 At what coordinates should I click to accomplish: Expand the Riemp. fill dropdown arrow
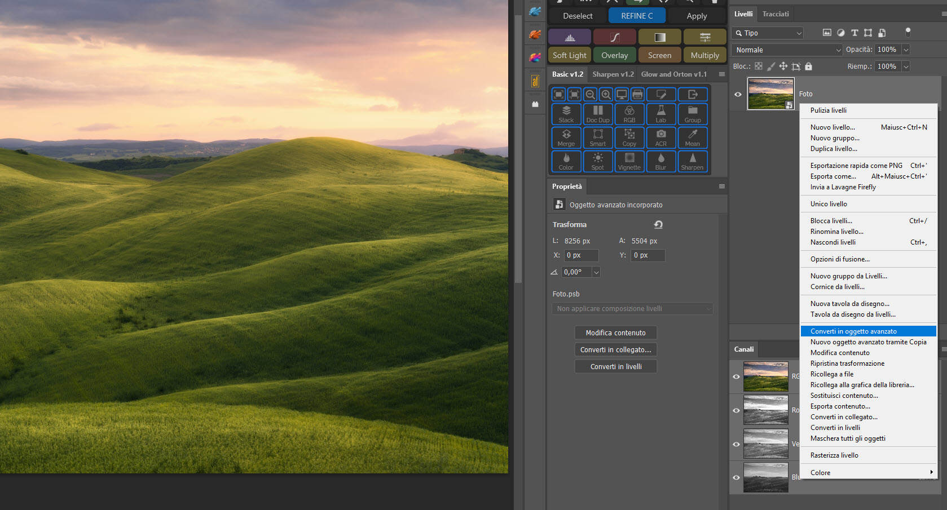pos(906,66)
